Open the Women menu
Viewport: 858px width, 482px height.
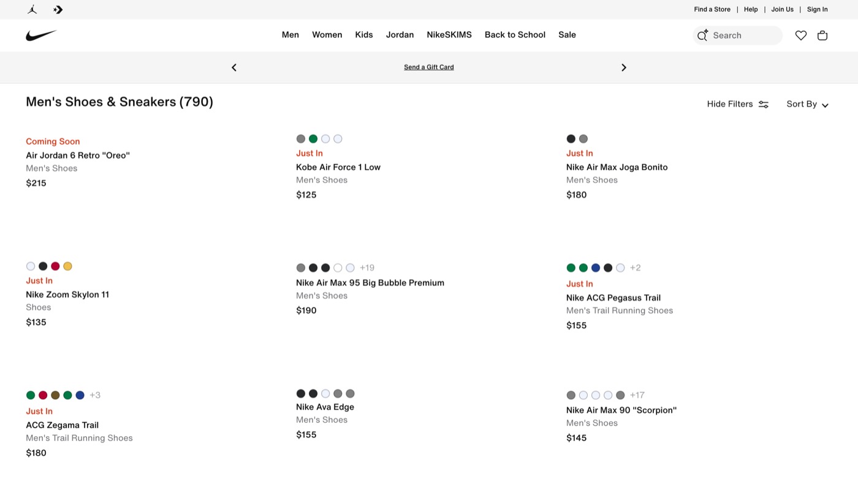pyautogui.click(x=327, y=35)
